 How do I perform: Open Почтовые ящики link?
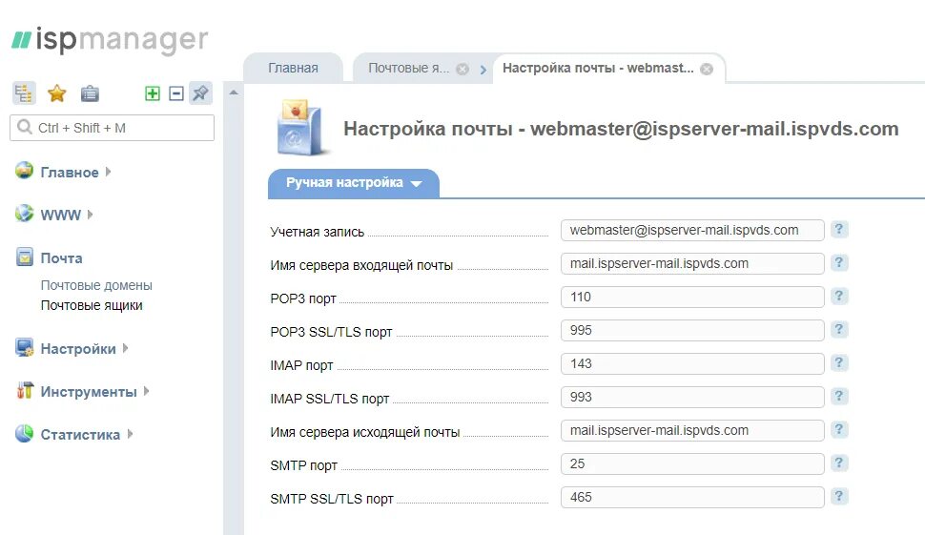(92, 305)
